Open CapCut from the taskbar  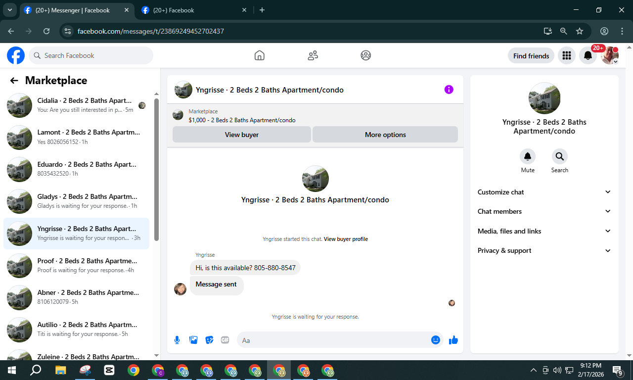(109, 370)
